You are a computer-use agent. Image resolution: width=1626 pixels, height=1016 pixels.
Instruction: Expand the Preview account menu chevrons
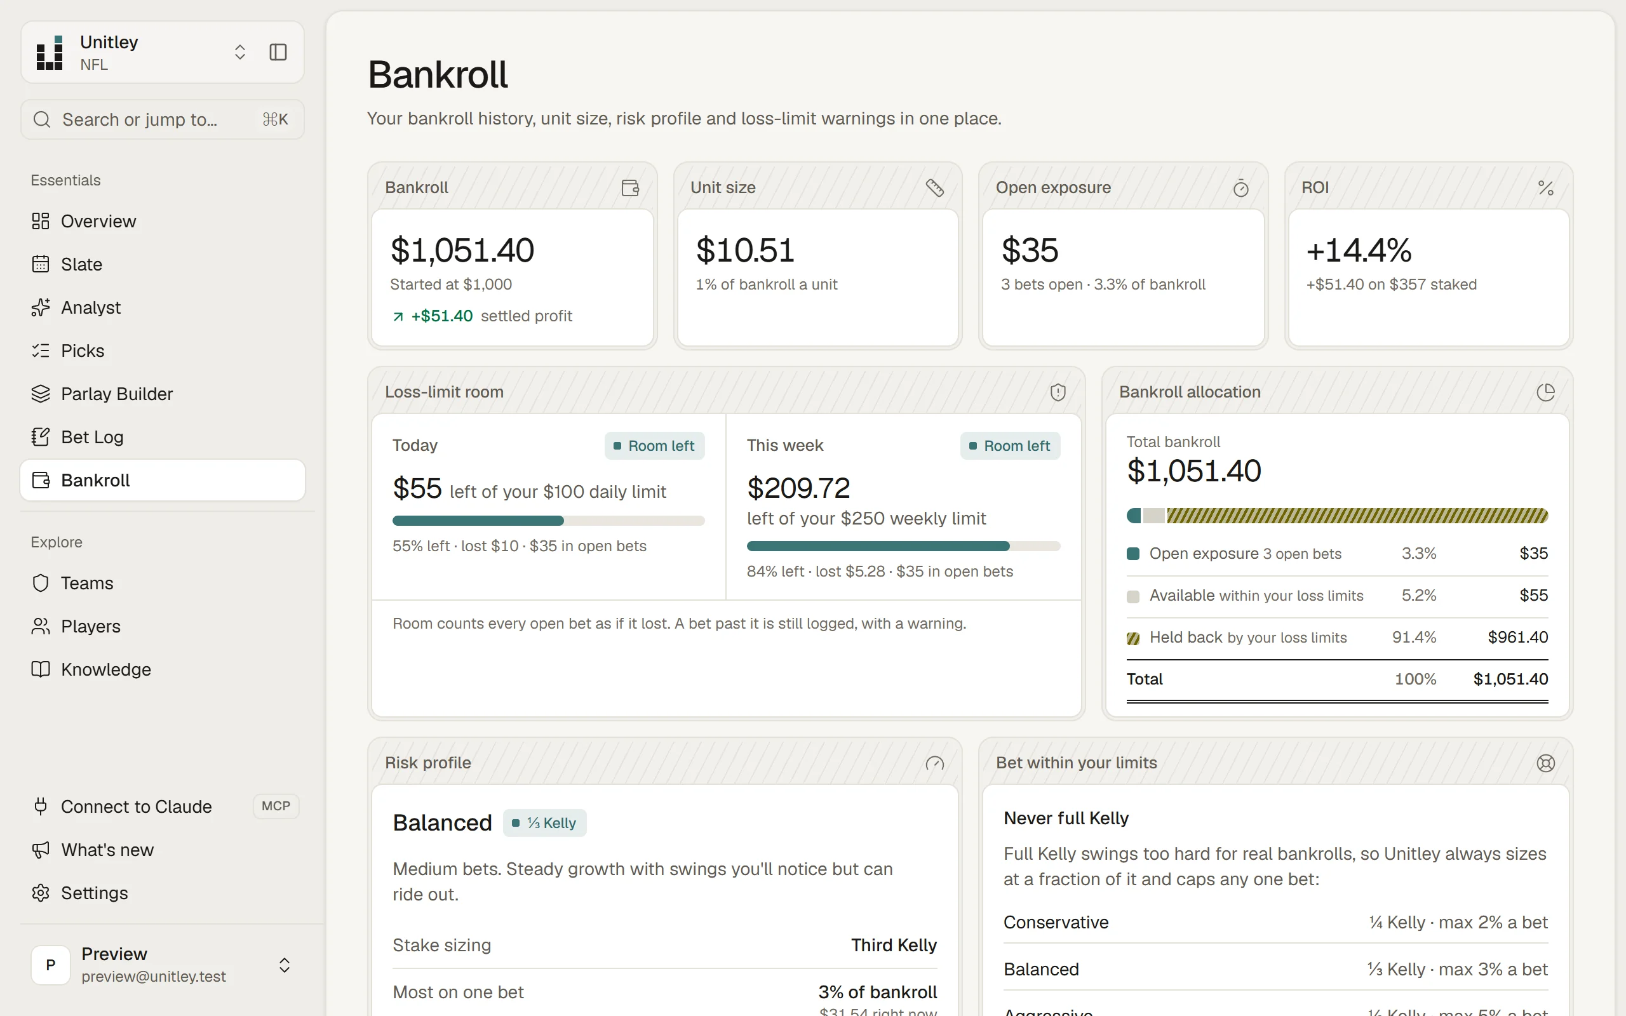click(x=284, y=965)
